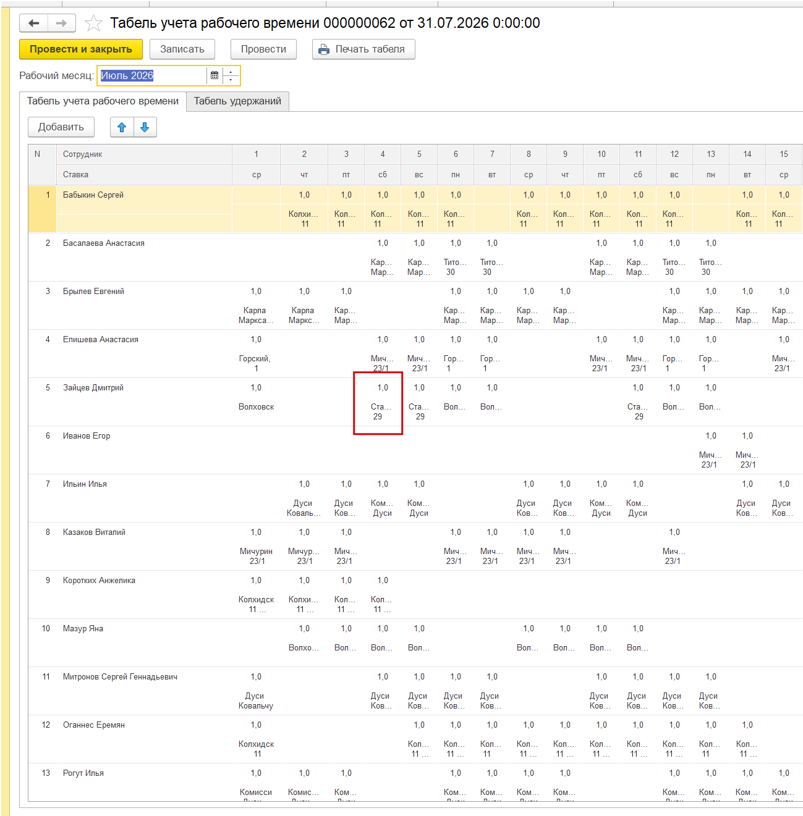Print the timesheet via Печать табеля
The width and height of the screenshot is (803, 816).
[363, 49]
